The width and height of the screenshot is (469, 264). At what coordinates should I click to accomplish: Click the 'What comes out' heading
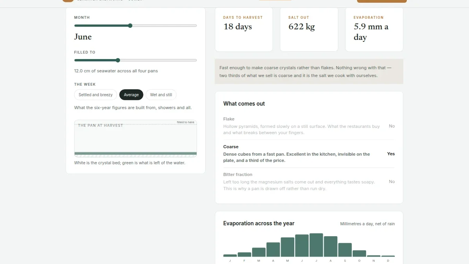[244, 104]
